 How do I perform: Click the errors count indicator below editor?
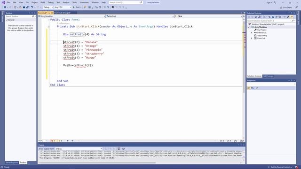click(53, 141)
